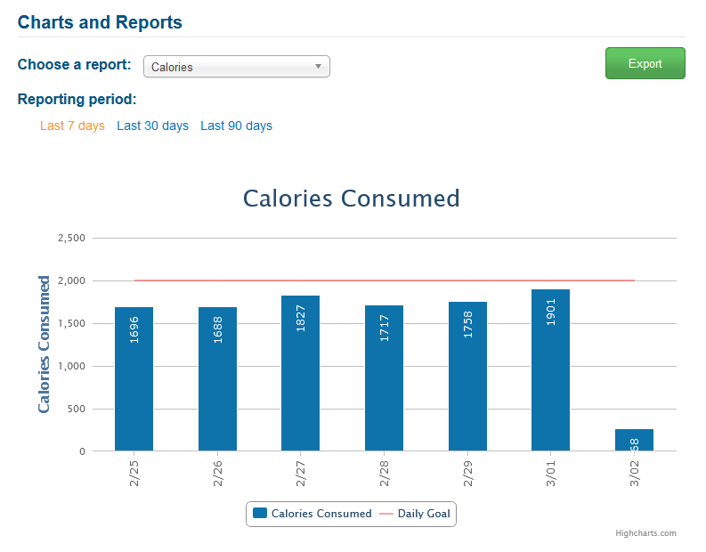706x552 pixels.
Task: Click the Calories Consumed chart title
Action: coord(351,199)
